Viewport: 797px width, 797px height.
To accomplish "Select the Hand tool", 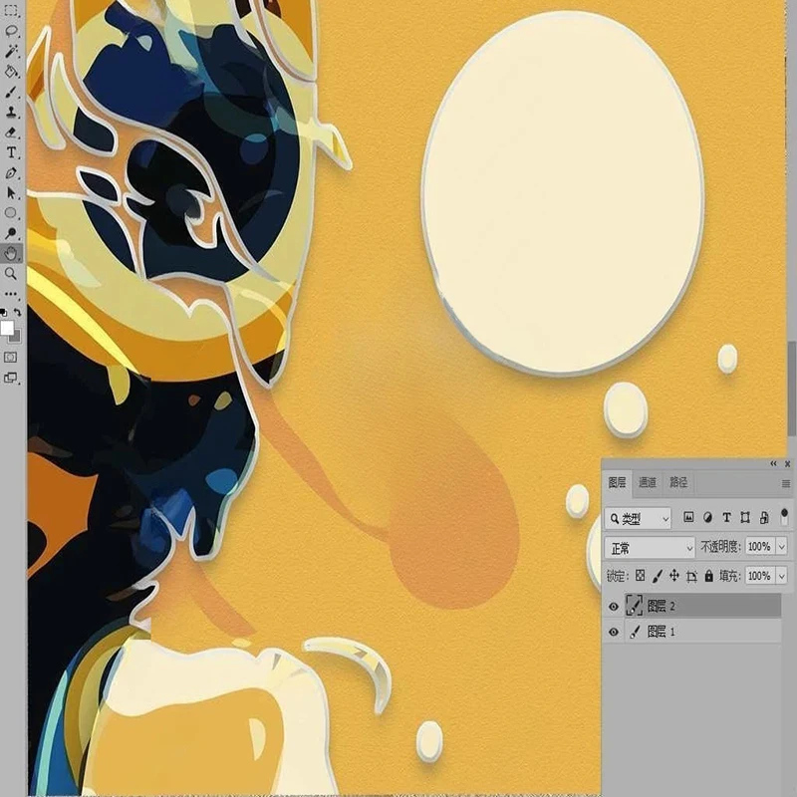I will tap(11, 254).
